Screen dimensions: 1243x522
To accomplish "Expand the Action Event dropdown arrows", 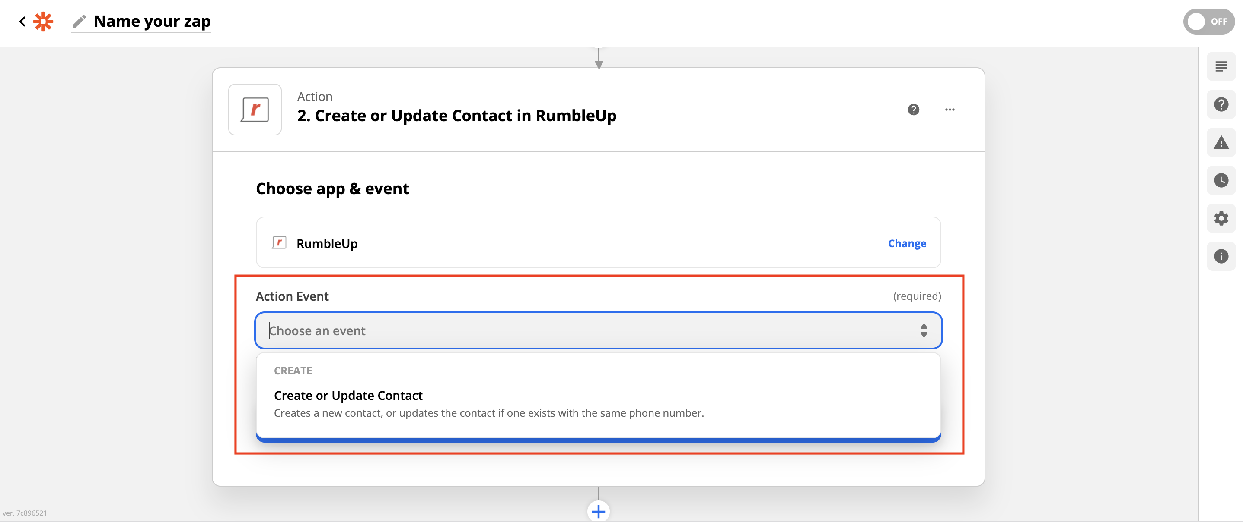I will (x=924, y=331).
